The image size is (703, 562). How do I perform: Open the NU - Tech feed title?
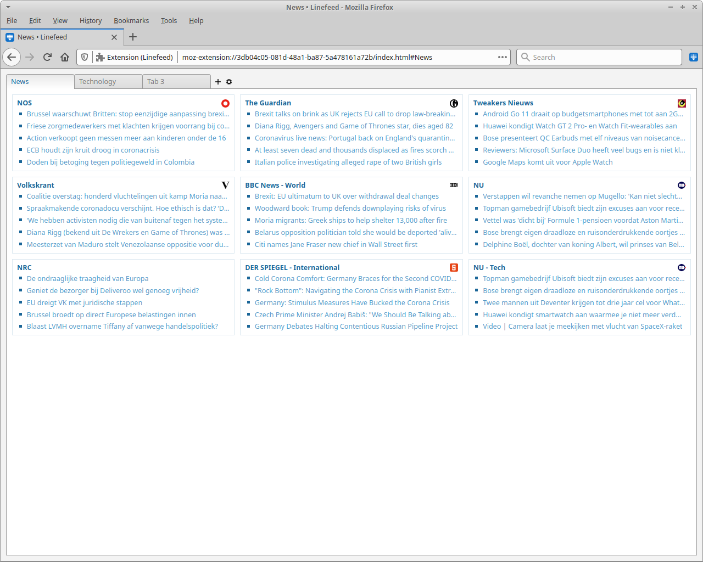[489, 267]
